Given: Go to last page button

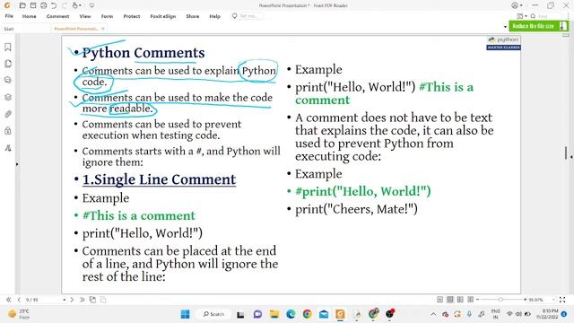Looking at the screenshot, I should 82,300.
